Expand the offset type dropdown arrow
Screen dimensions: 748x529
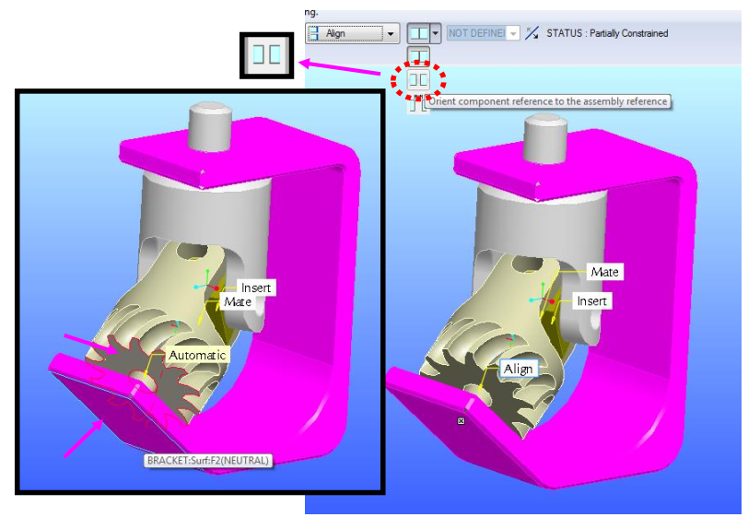click(x=437, y=33)
